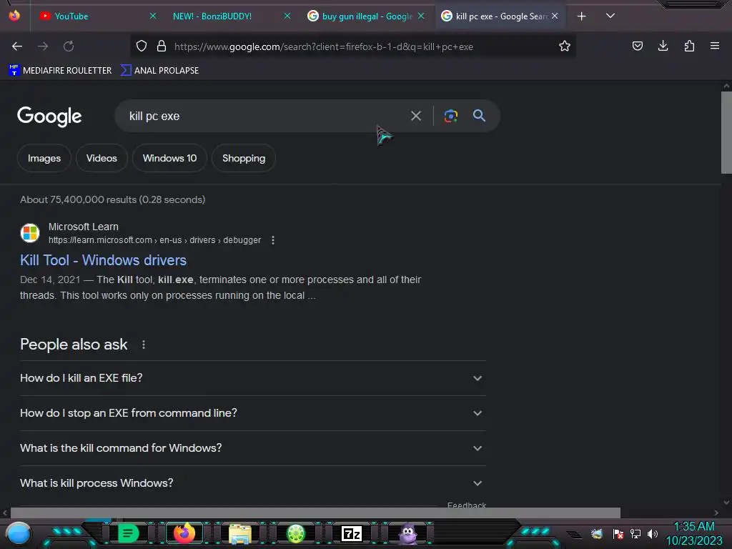Viewport: 732px width, 549px height.
Task: Filter results by Windows 10
Action: (170, 158)
